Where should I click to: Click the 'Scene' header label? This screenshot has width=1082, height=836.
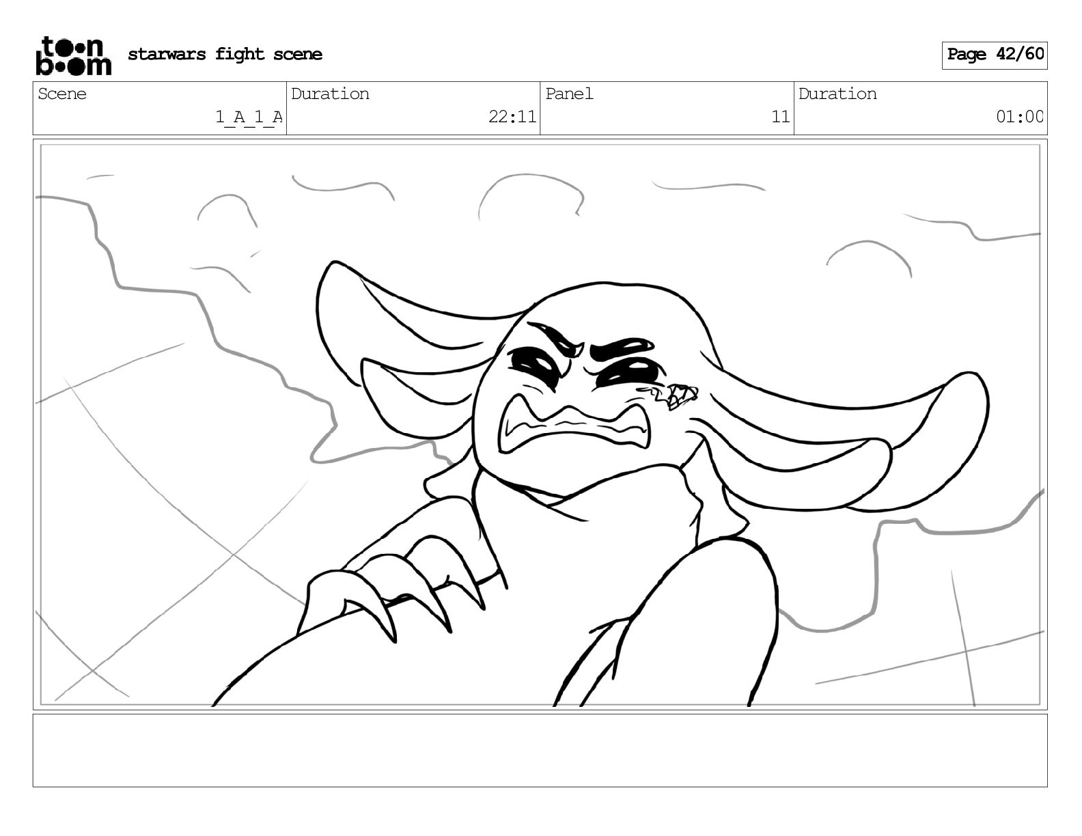coord(62,94)
